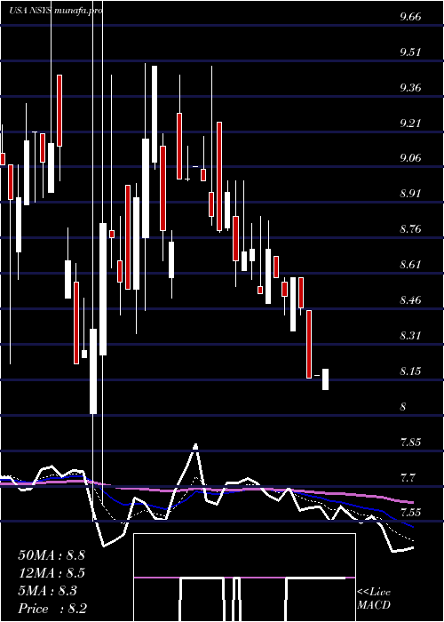
Task: Click the last white candlestick near 8.15
Action: 325,379
